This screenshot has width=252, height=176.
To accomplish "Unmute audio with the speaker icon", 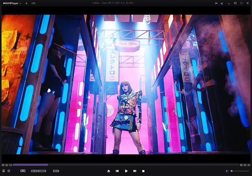I will 227,171.
